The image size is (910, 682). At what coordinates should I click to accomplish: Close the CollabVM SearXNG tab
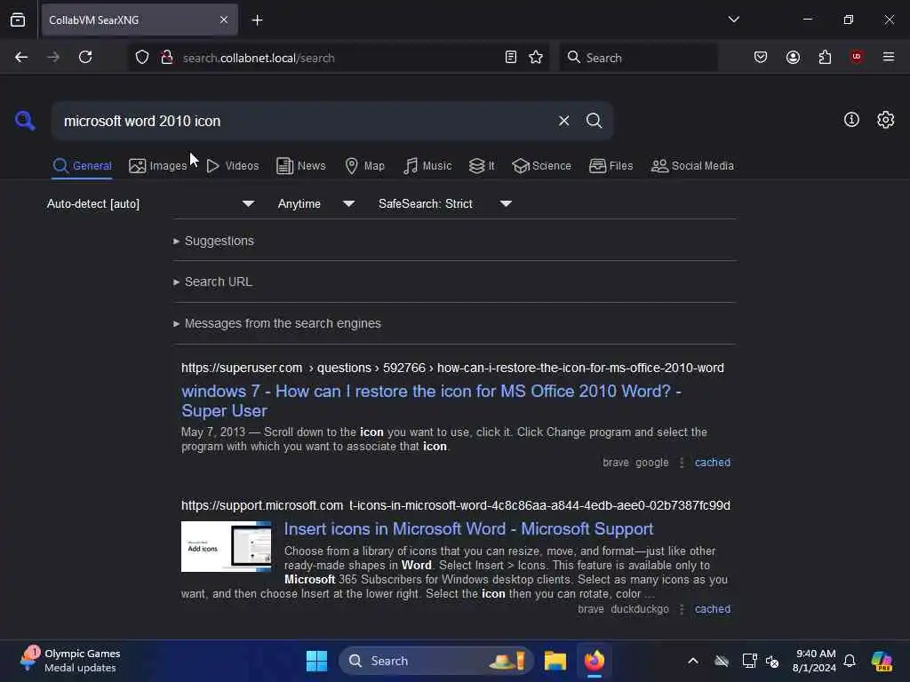click(224, 20)
